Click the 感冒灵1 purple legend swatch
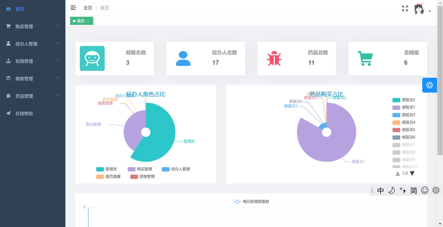Screen dimensions: 443x227 [396, 108]
